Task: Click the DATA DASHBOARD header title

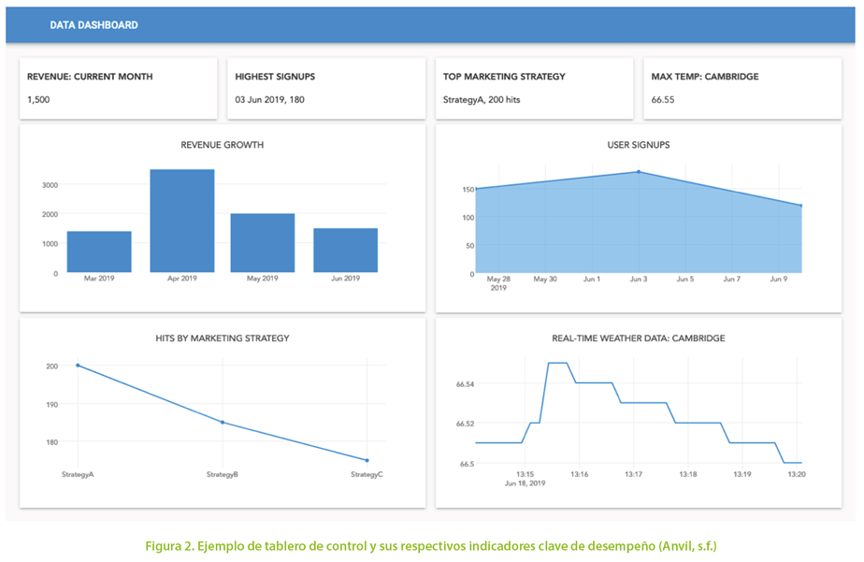Action: pos(94,25)
